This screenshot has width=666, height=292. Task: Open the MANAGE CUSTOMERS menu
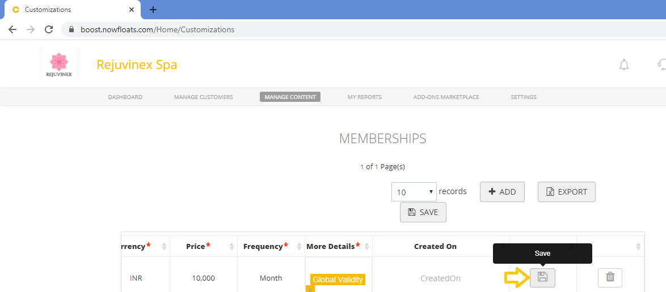(x=204, y=97)
